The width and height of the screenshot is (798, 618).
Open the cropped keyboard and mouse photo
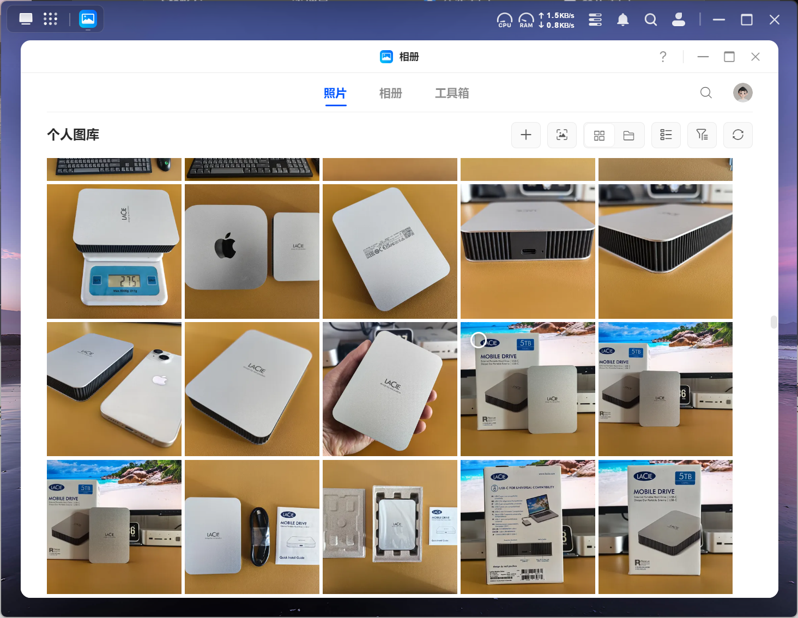click(114, 169)
